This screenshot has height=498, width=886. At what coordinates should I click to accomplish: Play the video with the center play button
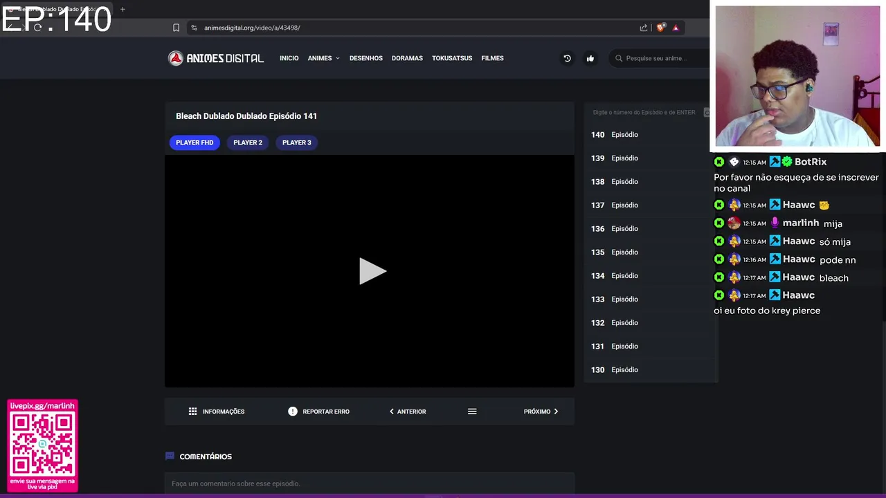point(372,271)
